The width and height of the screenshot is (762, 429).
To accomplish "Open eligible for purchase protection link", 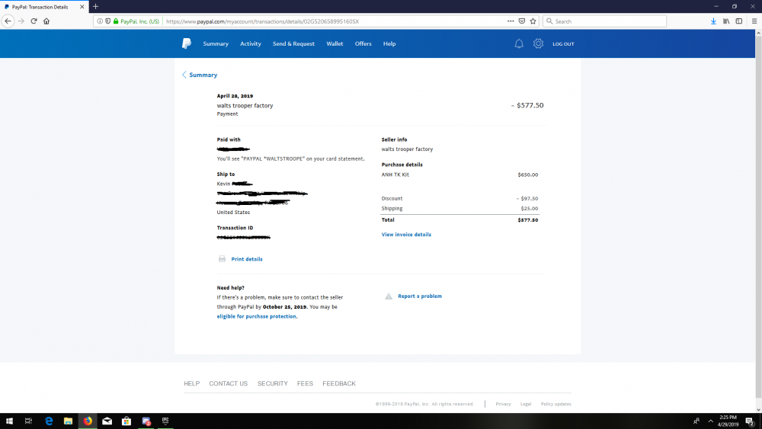I will pyautogui.click(x=257, y=316).
